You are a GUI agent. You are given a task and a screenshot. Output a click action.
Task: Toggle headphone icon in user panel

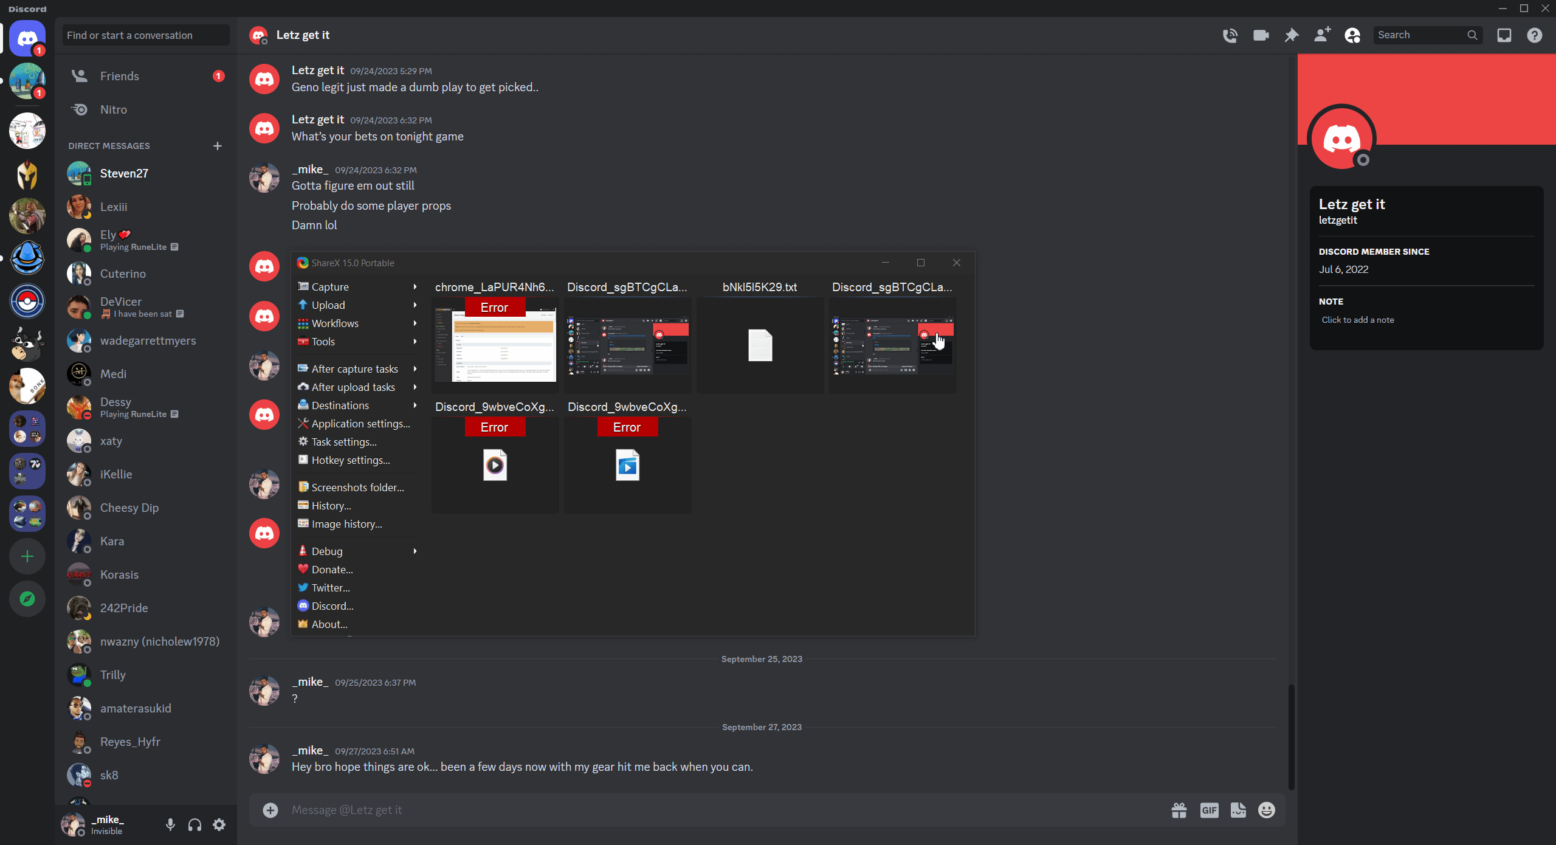194,824
